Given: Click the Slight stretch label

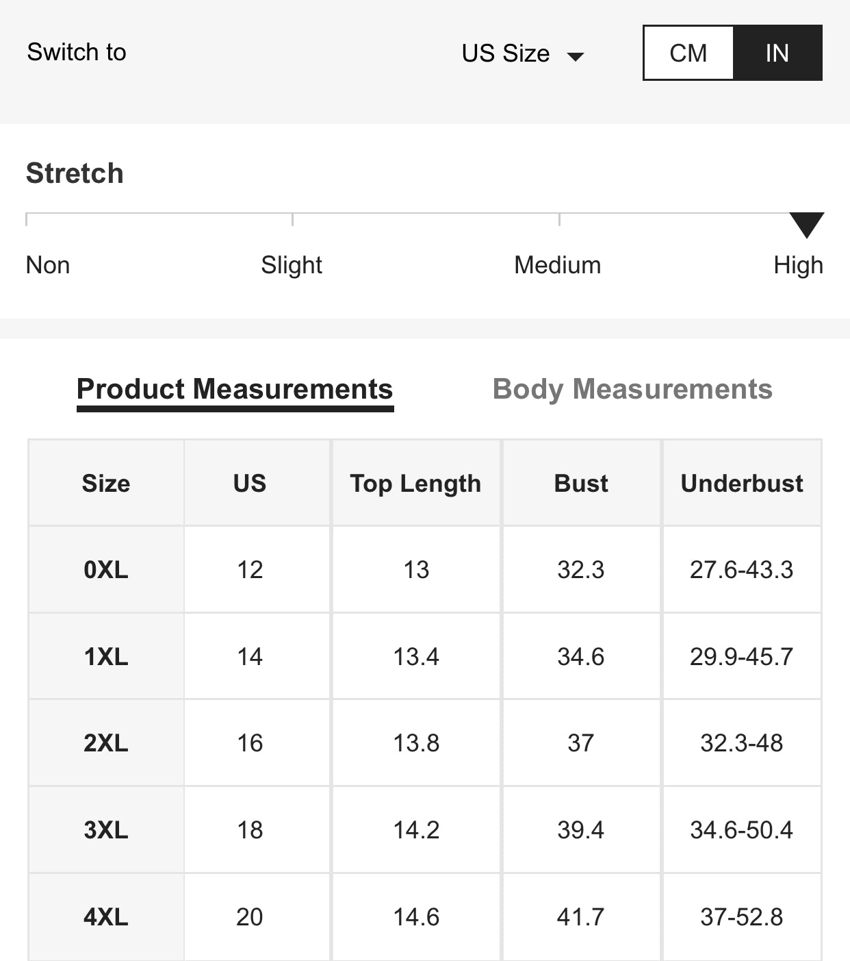Looking at the screenshot, I should pyautogui.click(x=292, y=265).
